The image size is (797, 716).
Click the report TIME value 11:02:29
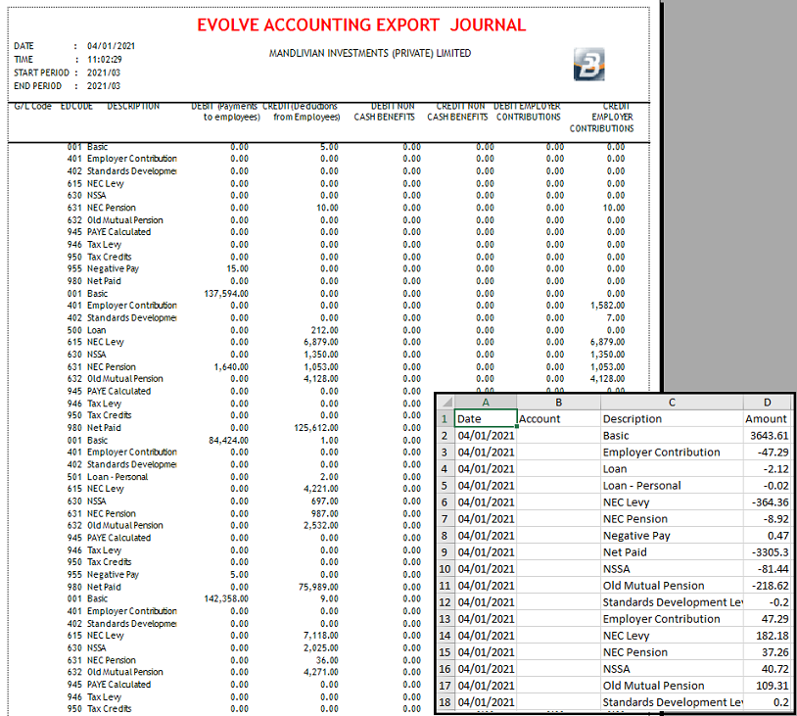pos(104,60)
